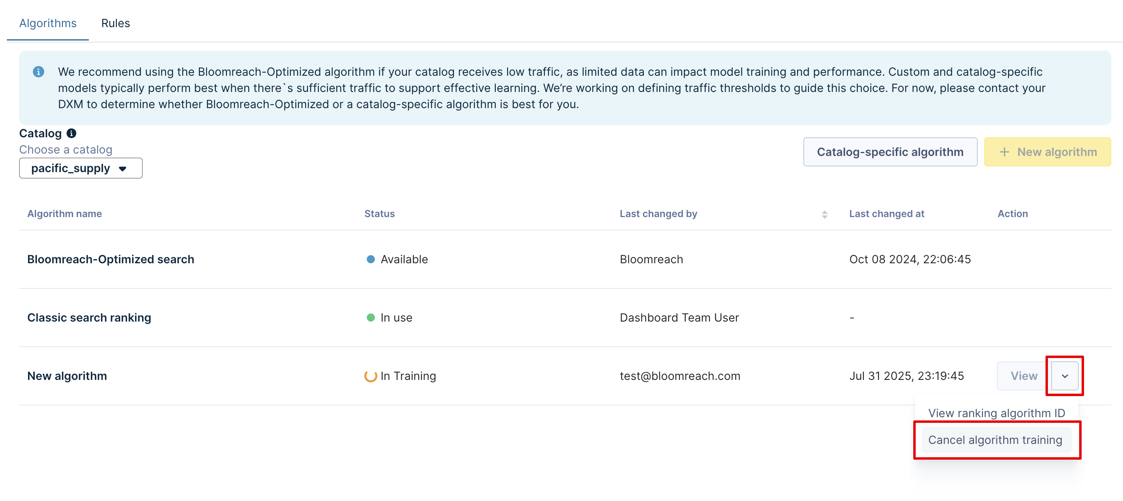This screenshot has height=501, width=1123.
Task: Click the Algorithm name column header
Action: [x=65, y=214]
